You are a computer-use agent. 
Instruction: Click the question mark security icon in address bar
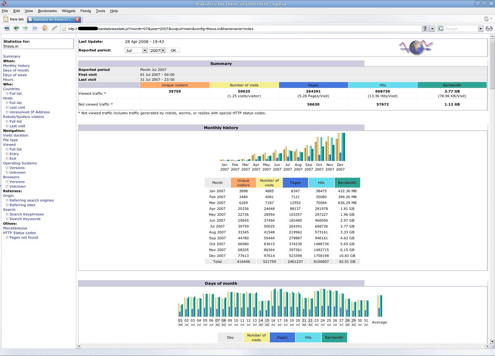[x=425, y=28]
